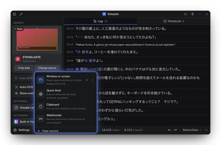
Task: Toggle the sidebar panel icon
Action: 14,14
